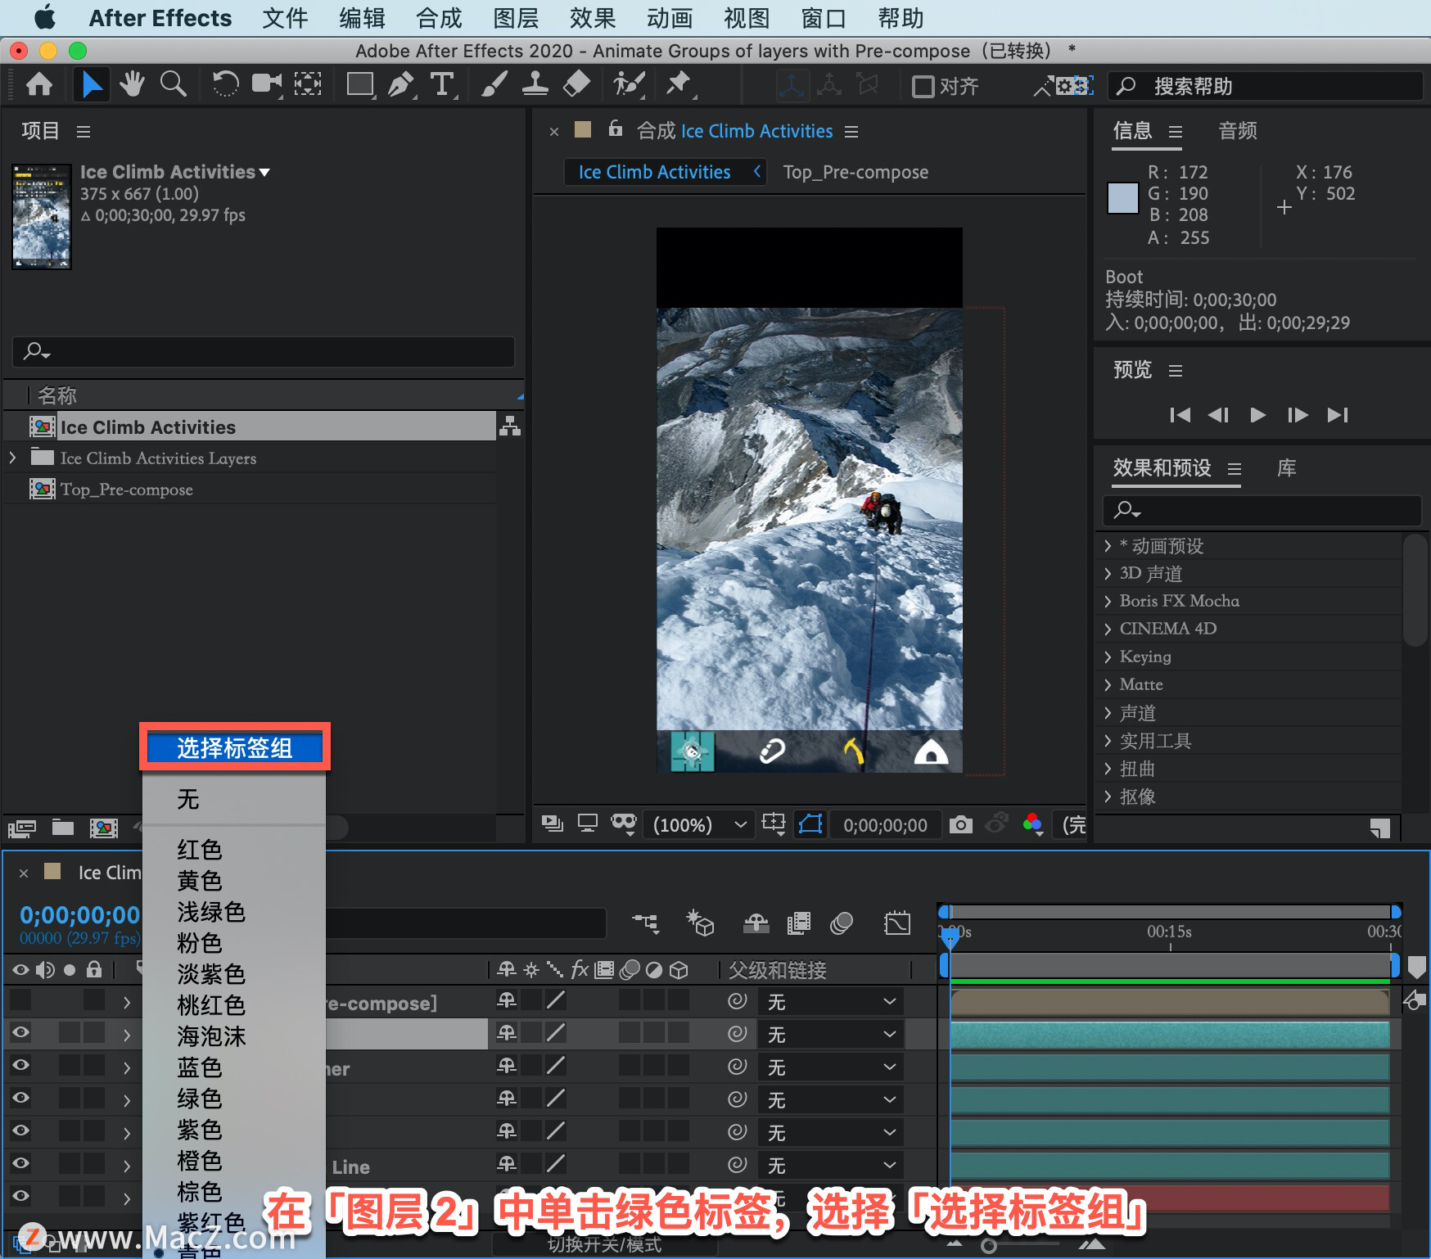The width and height of the screenshot is (1431, 1259).
Task: Switch to Top_Pre-compose breadcrumb
Action: coord(855,172)
